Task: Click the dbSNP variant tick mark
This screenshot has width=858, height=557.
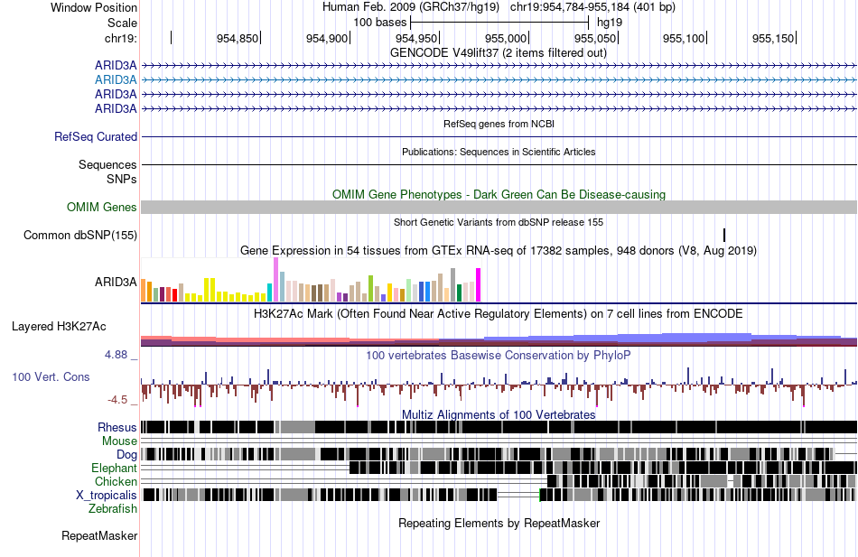Action: point(724,236)
